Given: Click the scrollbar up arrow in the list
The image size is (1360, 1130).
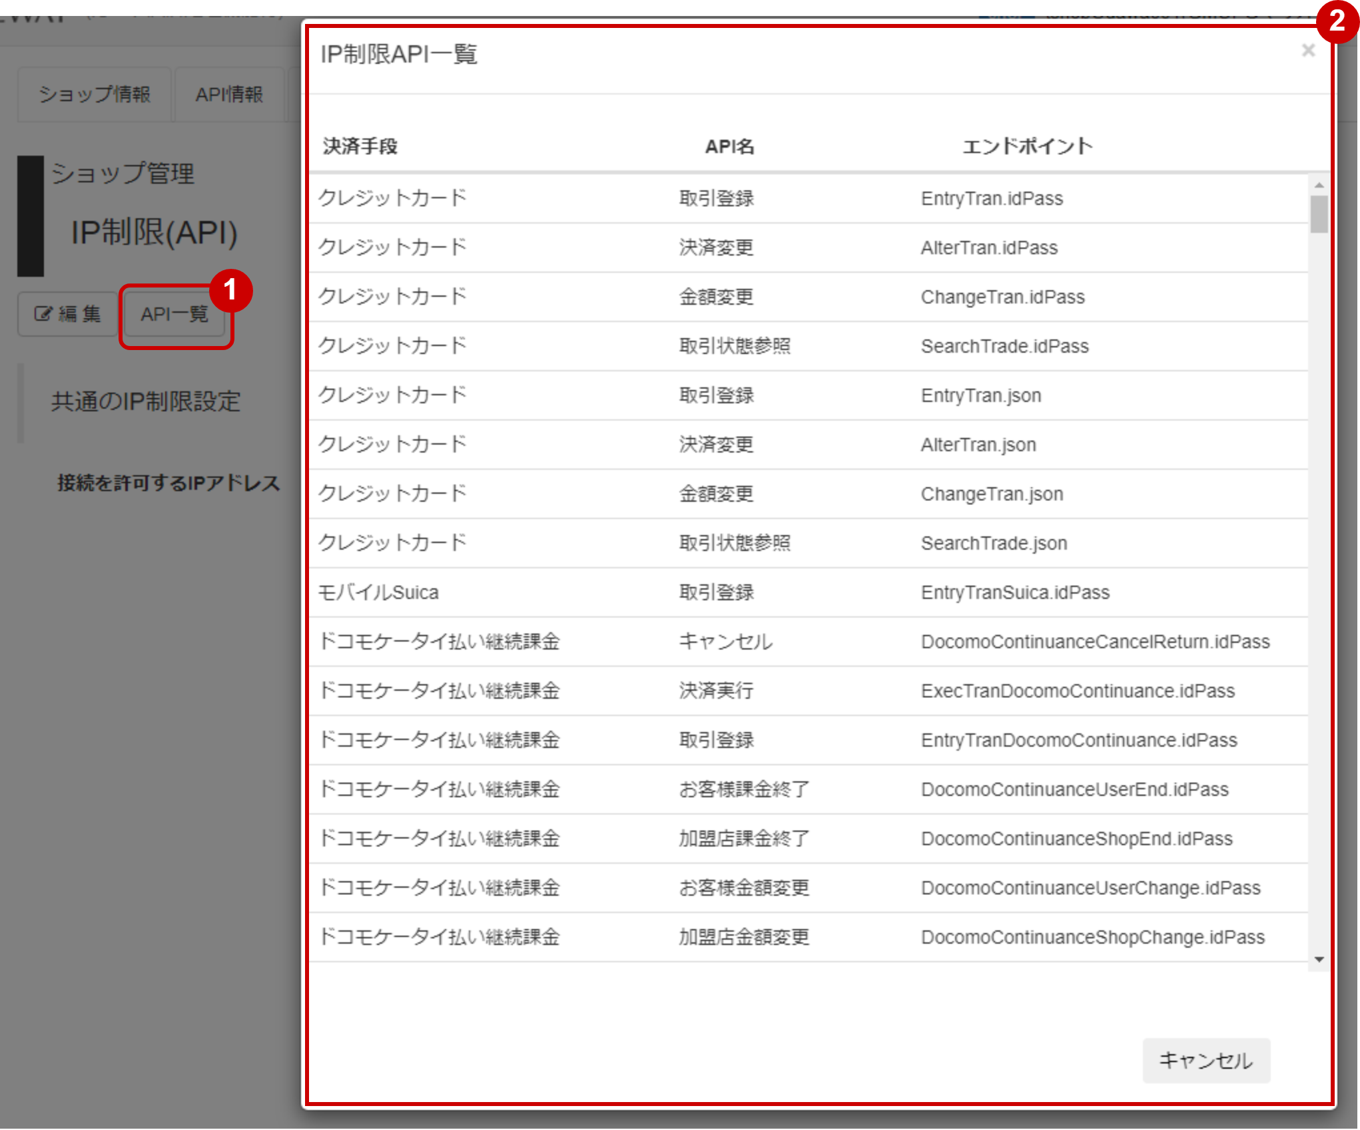Looking at the screenshot, I should [1318, 185].
